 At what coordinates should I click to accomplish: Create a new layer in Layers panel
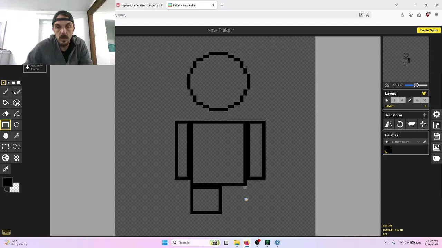(x=387, y=100)
